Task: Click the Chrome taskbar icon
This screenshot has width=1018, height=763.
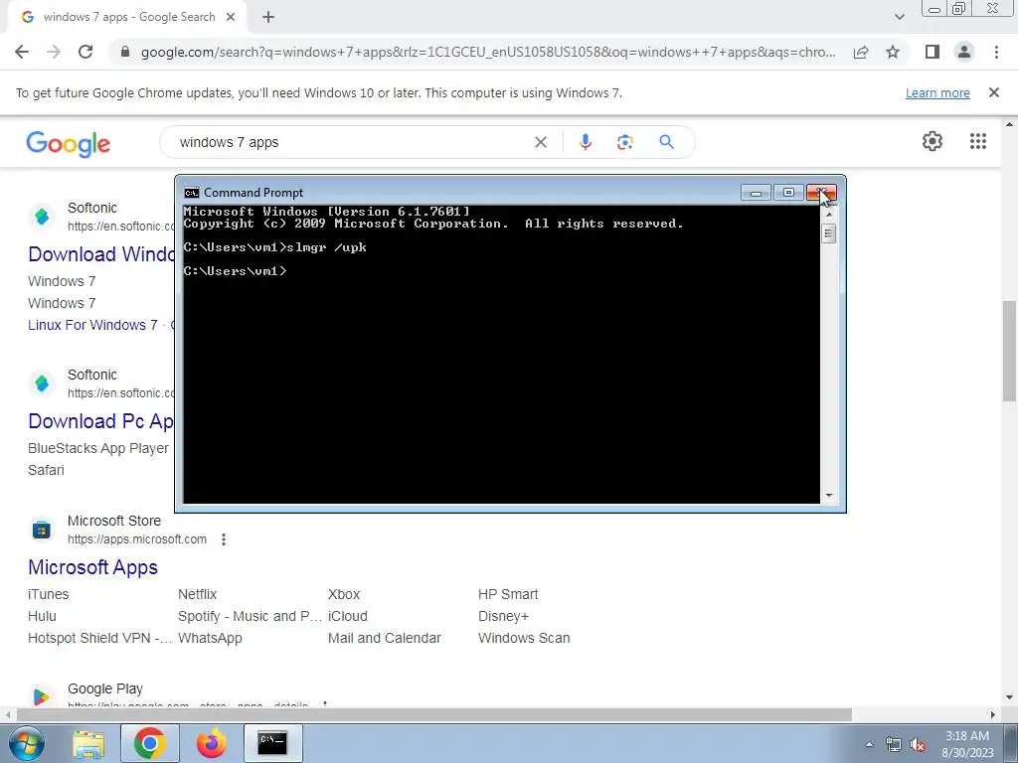Action: click(x=149, y=743)
